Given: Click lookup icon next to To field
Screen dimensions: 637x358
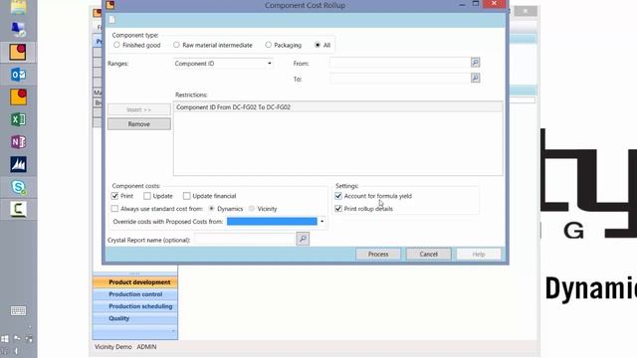Looking at the screenshot, I should click(x=475, y=78).
